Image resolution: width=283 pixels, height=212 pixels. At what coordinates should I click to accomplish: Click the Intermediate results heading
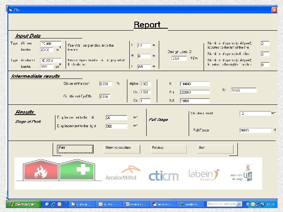[35, 76]
